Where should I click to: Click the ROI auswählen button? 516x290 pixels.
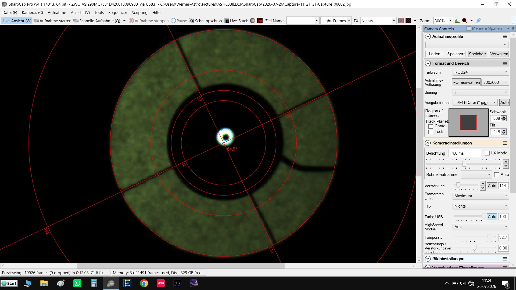466,82
